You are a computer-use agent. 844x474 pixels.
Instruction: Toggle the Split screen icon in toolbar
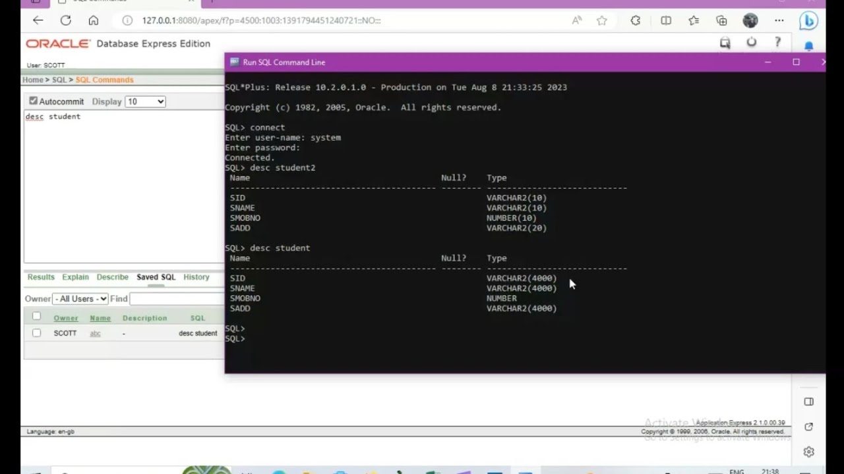pyautogui.click(x=666, y=20)
